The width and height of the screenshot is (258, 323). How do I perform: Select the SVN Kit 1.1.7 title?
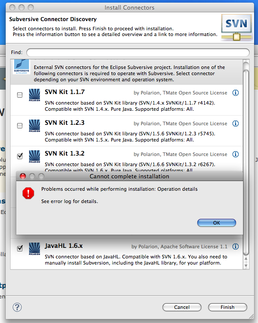65,92
